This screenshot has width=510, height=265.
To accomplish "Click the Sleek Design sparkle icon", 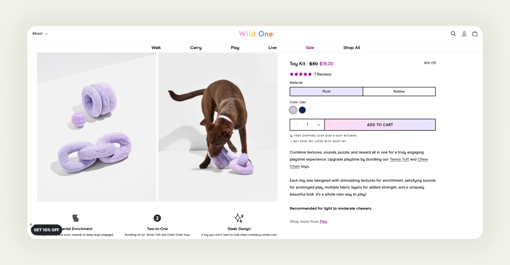I will click(x=239, y=218).
